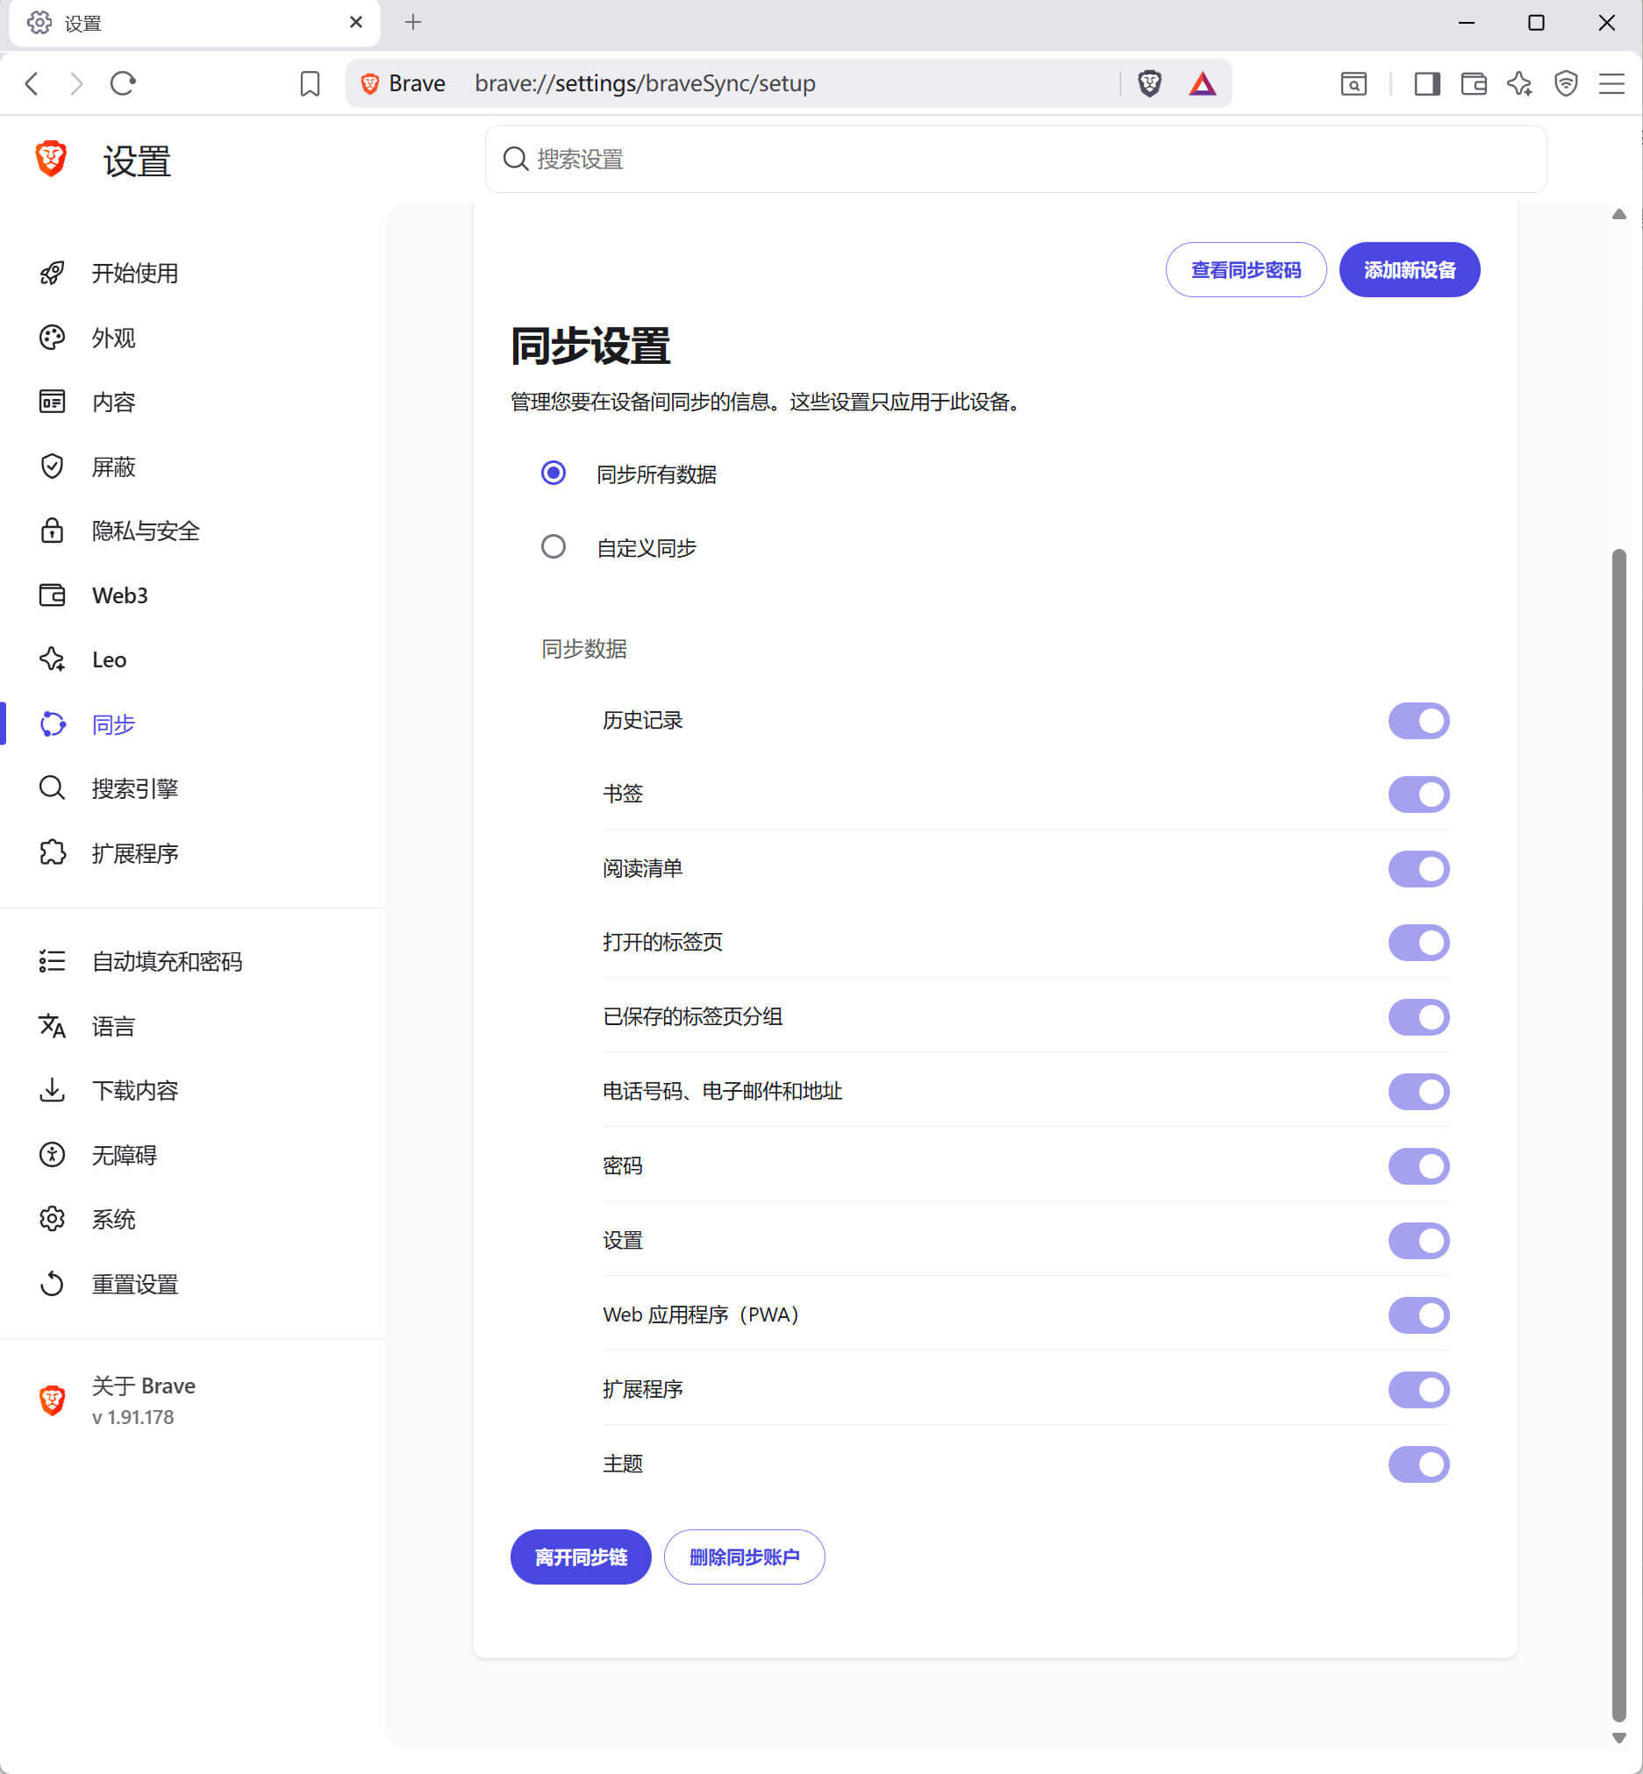Click 离开同步链 button

point(581,1557)
